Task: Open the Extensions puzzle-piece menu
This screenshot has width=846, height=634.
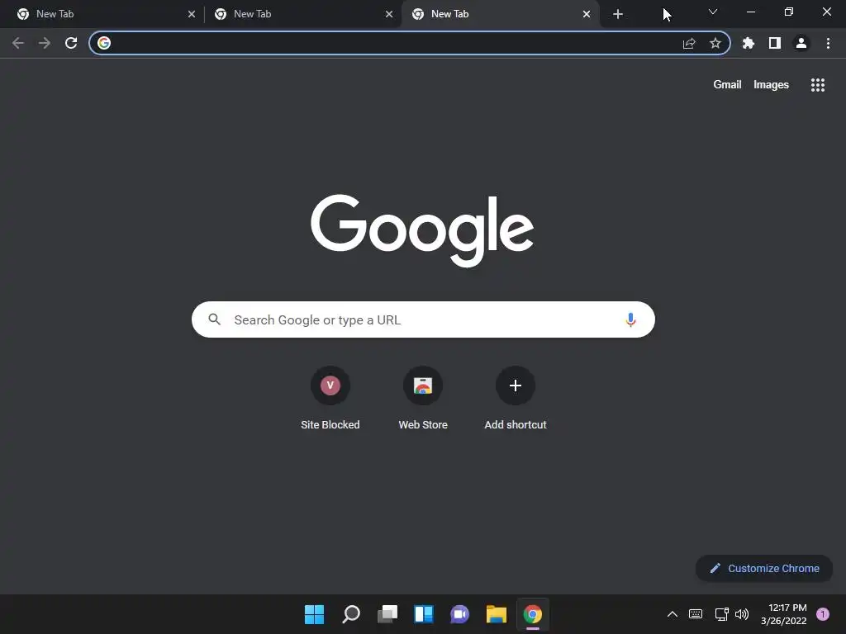Action: pyautogui.click(x=749, y=43)
